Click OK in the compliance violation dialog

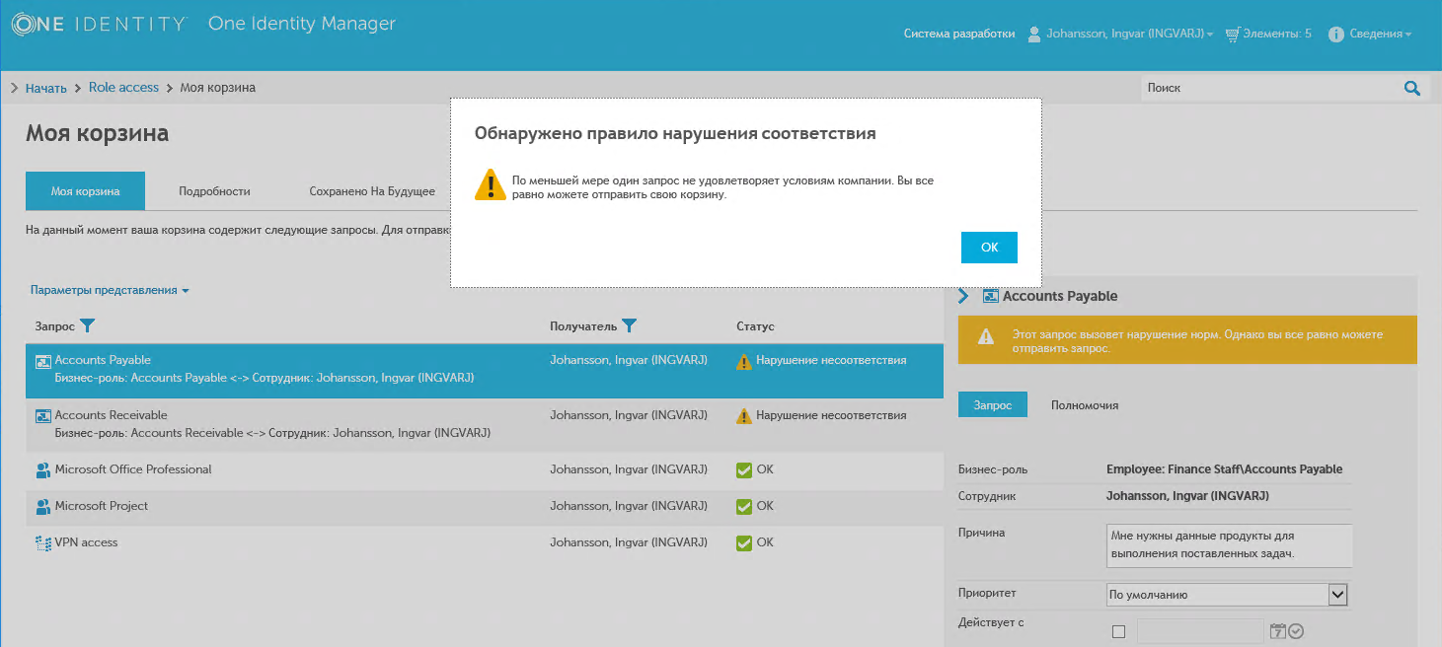[989, 248]
